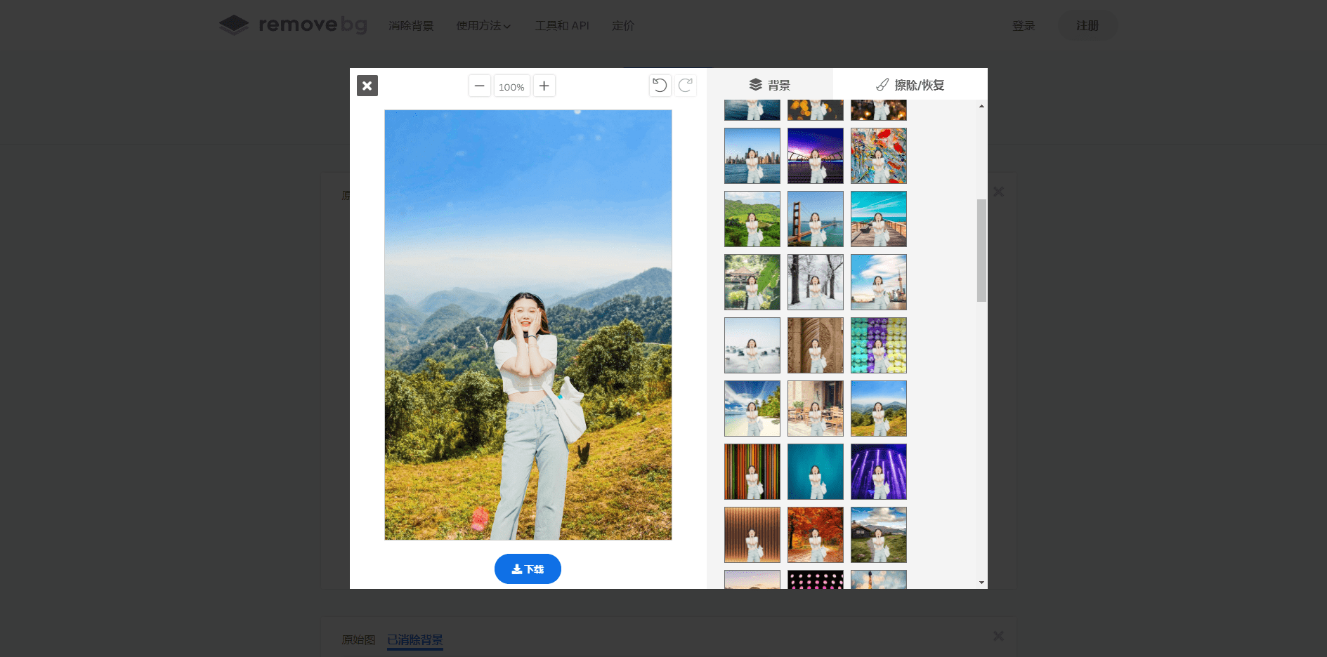Switch to the 原始图 tab below
The height and width of the screenshot is (657, 1327).
coord(358,639)
